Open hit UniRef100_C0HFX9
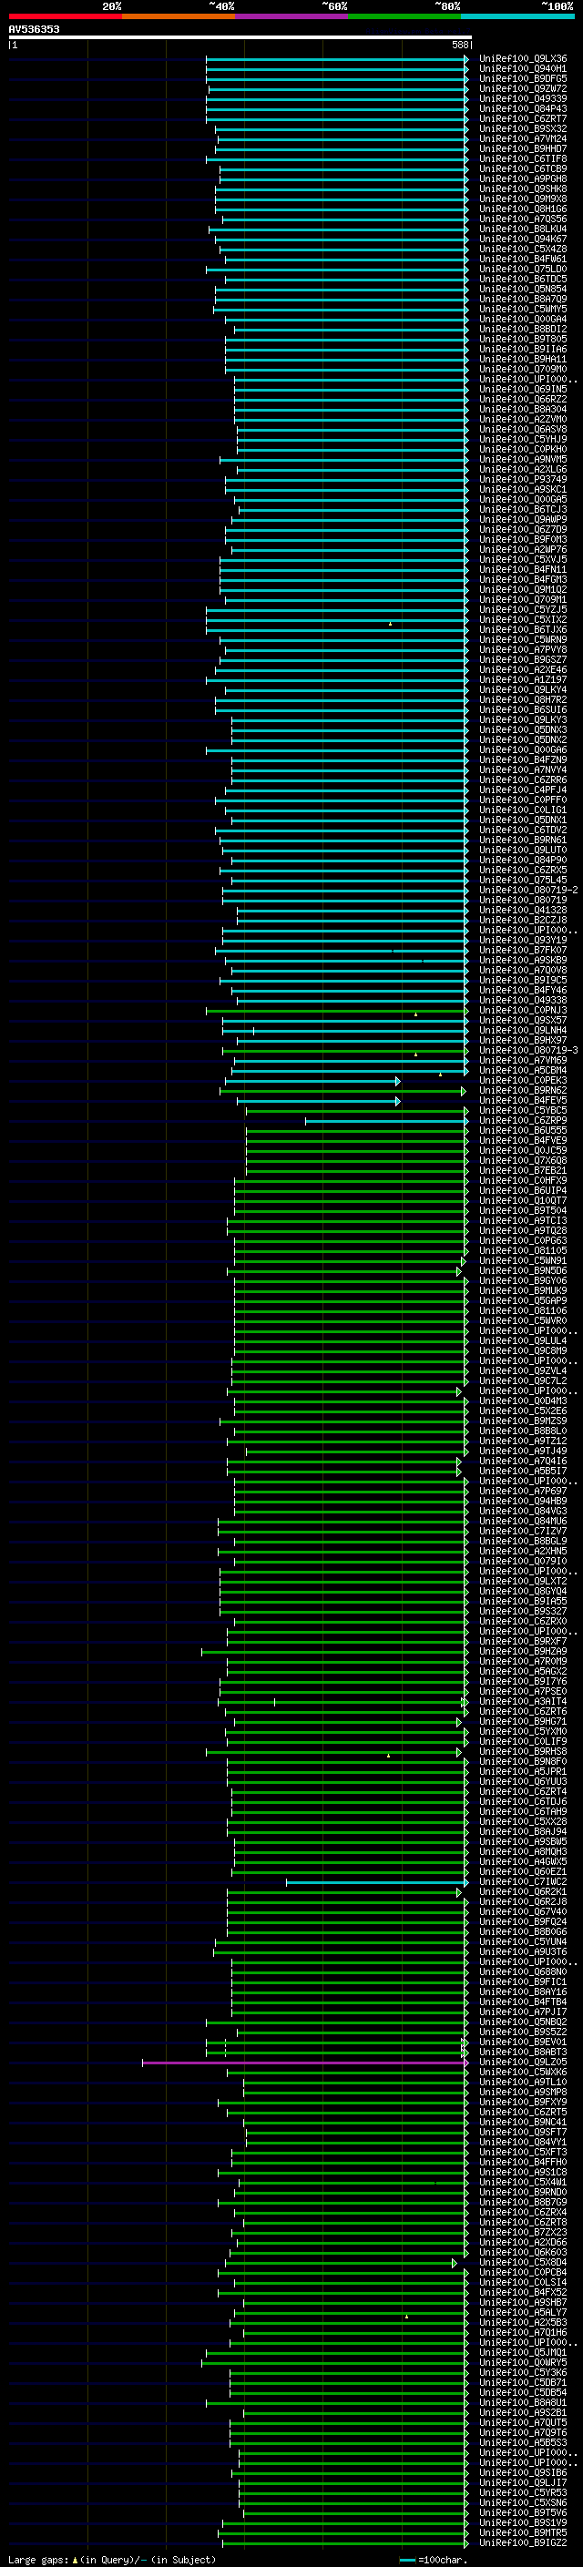Screen dimensions: 583x2567 (x=523, y=1181)
